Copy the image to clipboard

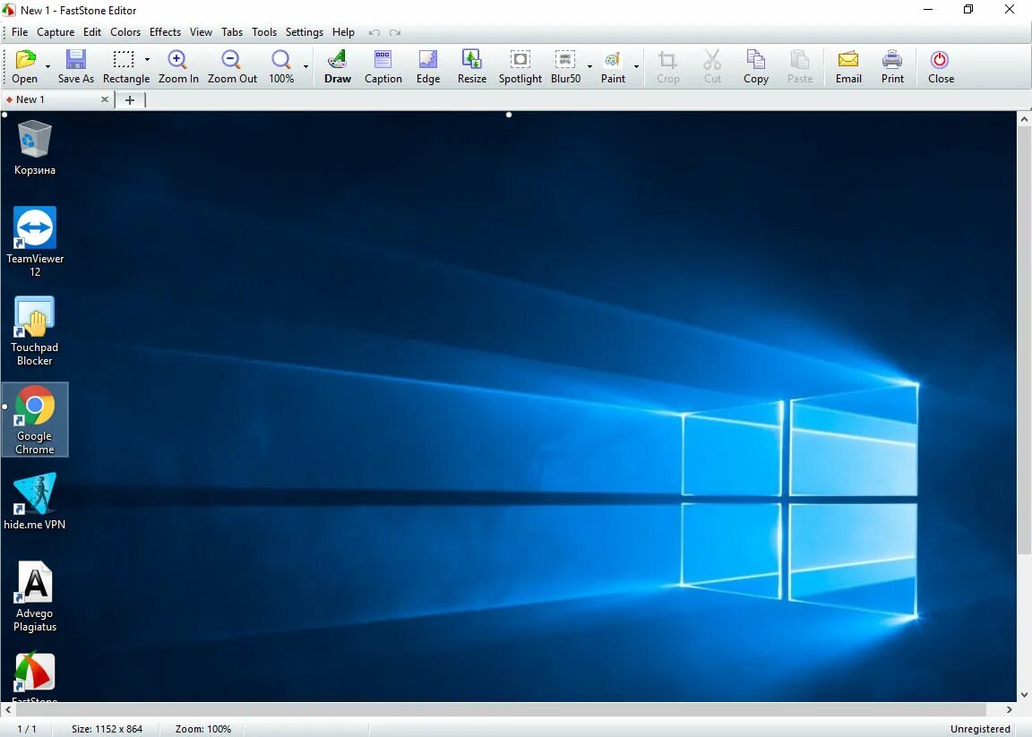coord(755,66)
